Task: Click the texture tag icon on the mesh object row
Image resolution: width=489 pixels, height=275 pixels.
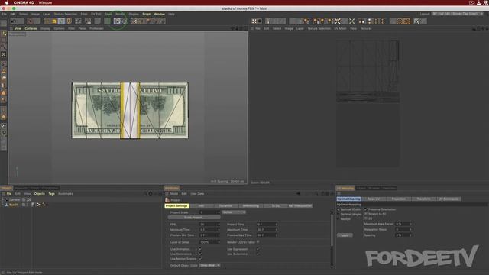Action: 33,205
